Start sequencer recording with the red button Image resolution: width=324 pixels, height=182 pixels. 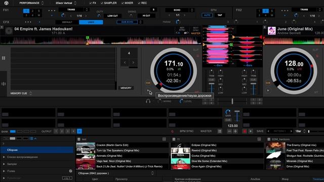(245, 131)
